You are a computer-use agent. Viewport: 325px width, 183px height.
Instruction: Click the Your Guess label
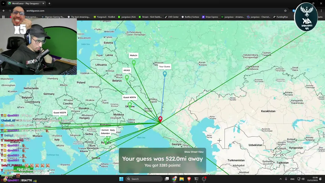[165, 67]
